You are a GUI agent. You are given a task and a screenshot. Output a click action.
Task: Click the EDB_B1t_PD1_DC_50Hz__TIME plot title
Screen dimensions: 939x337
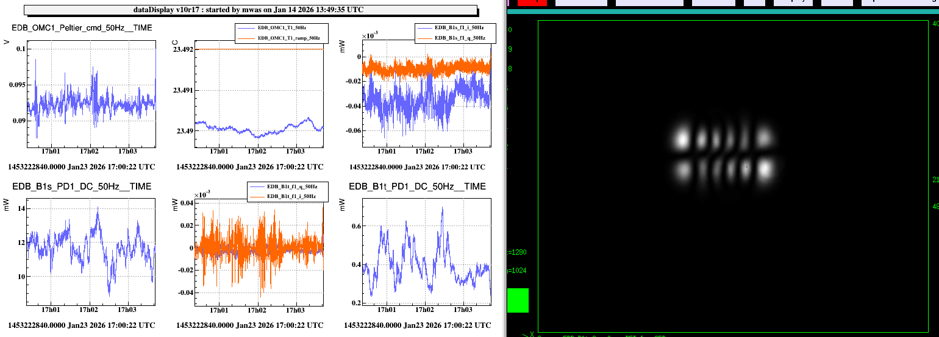[417, 186]
